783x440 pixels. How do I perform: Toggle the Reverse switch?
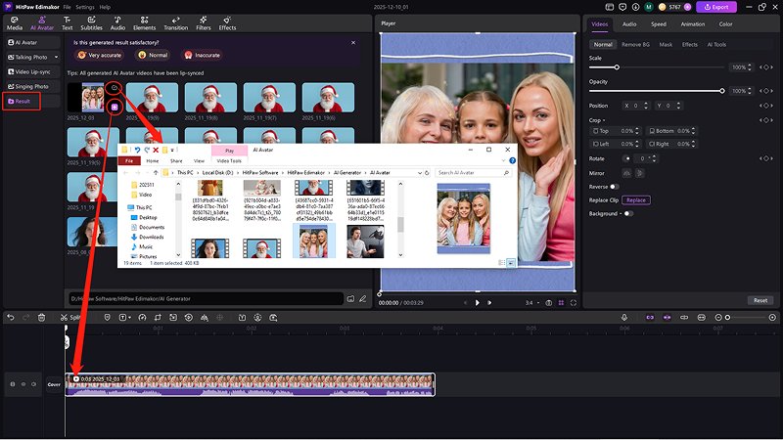coord(615,186)
